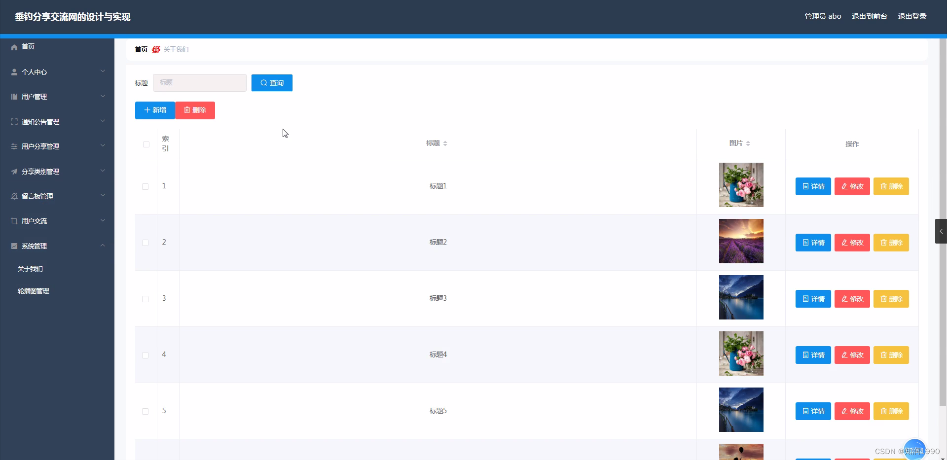Click 详情 for the 标题3 row
This screenshot has width=947, height=460.
[x=813, y=298]
